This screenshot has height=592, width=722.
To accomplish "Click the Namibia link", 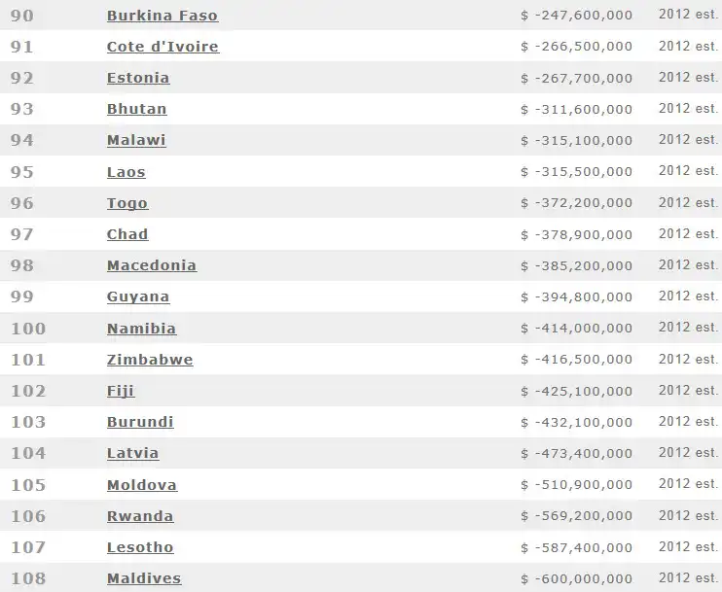I will pyautogui.click(x=141, y=329).
